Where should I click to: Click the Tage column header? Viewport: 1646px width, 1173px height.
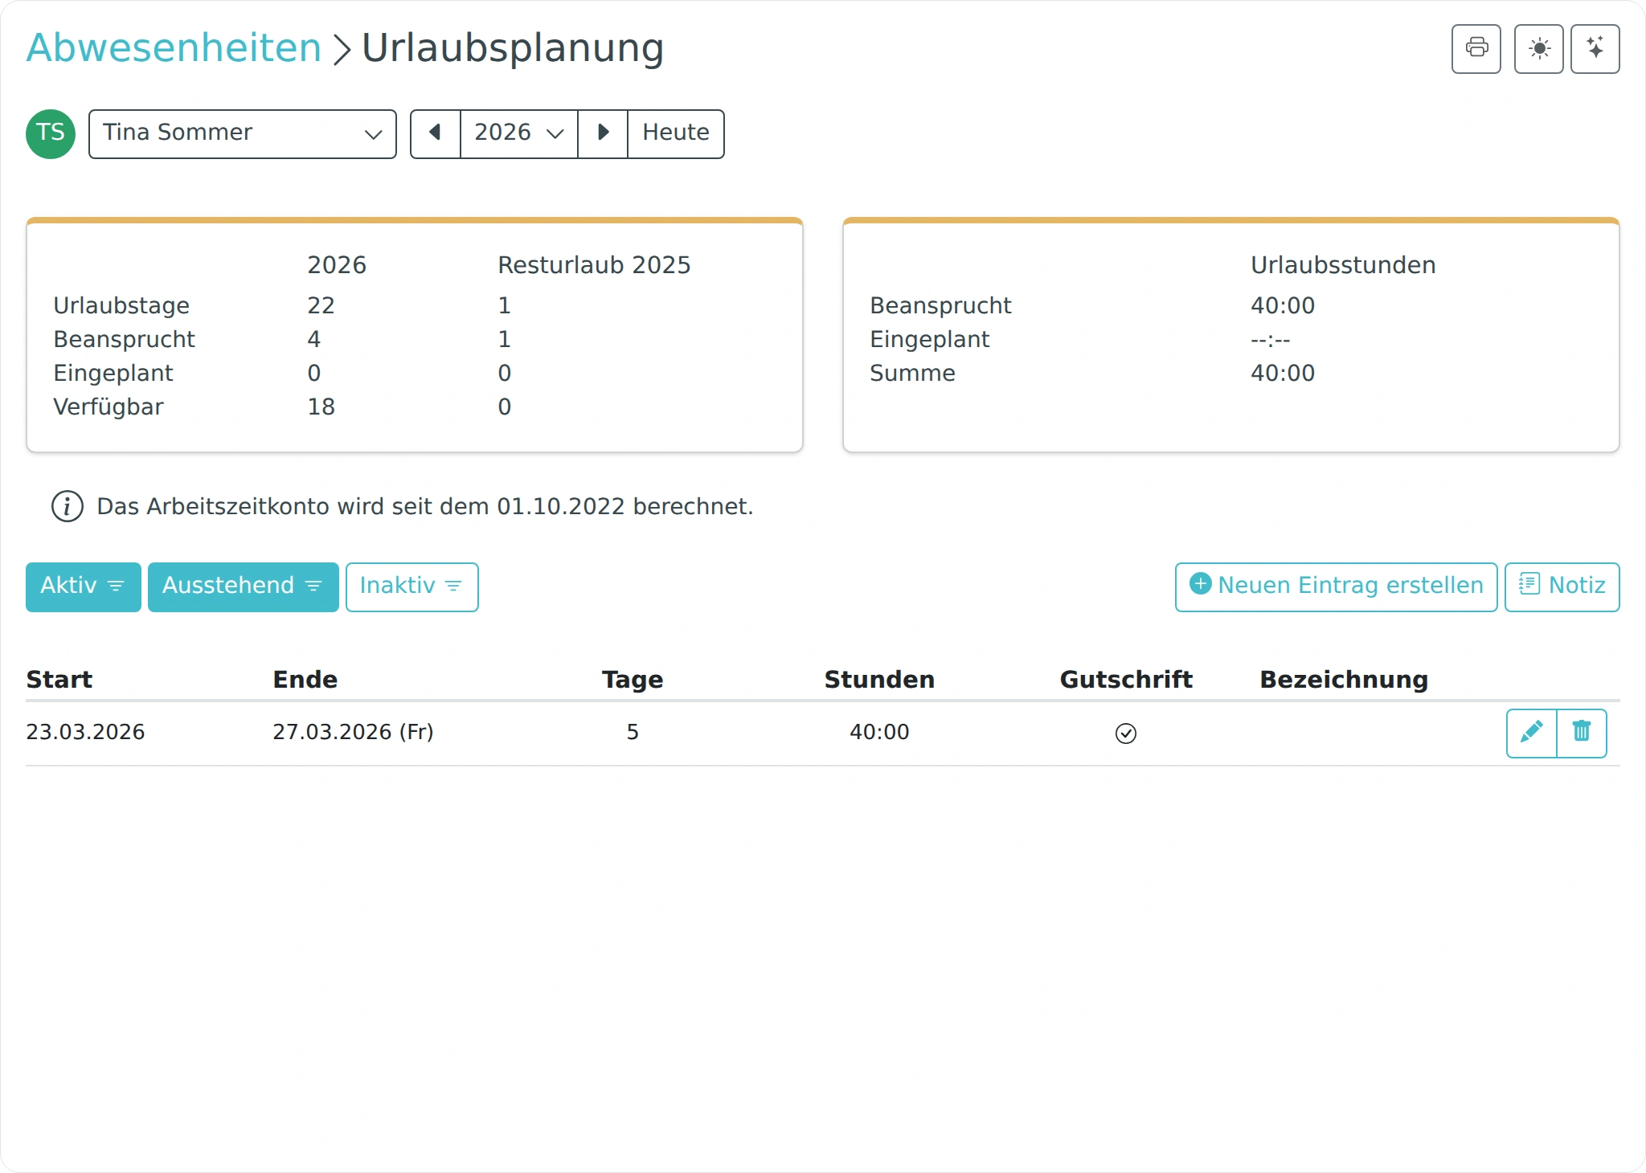[633, 680]
